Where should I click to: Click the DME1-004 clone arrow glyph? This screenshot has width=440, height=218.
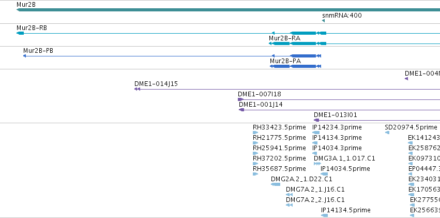coord(406,79)
